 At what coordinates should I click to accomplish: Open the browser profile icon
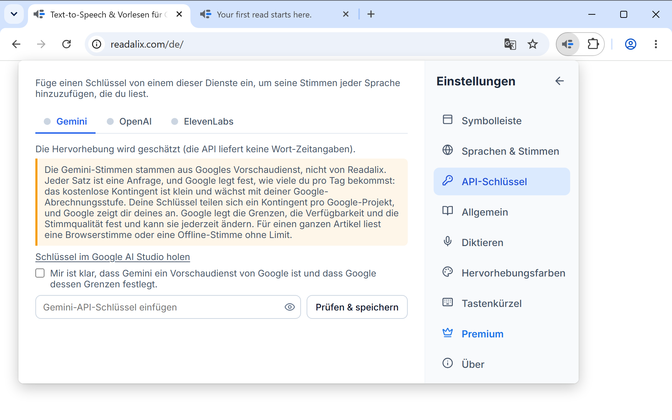coord(630,44)
